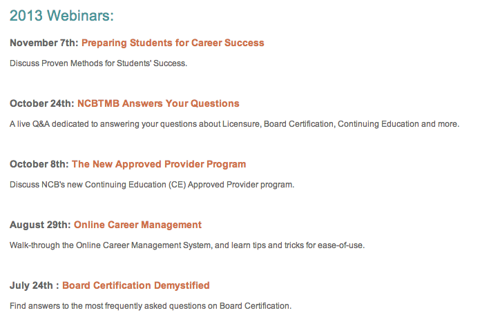
Task: Click the live Q&A description text
Action: (x=234, y=124)
